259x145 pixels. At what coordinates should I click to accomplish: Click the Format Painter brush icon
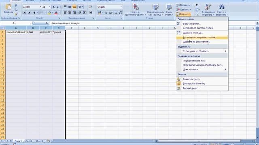click(x=16, y=14)
